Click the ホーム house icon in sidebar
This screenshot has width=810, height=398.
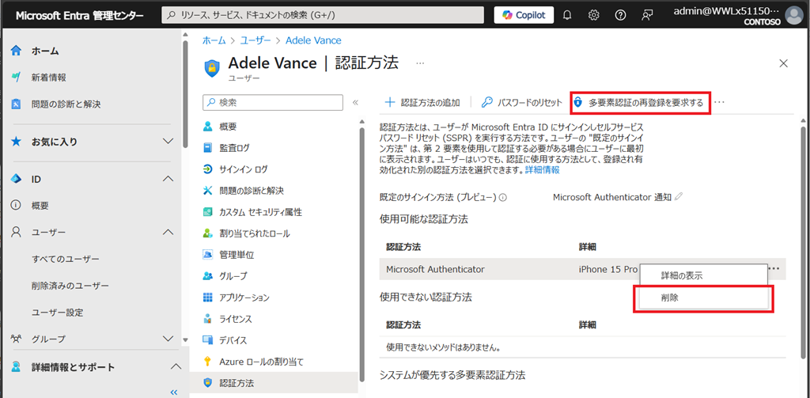click(16, 51)
